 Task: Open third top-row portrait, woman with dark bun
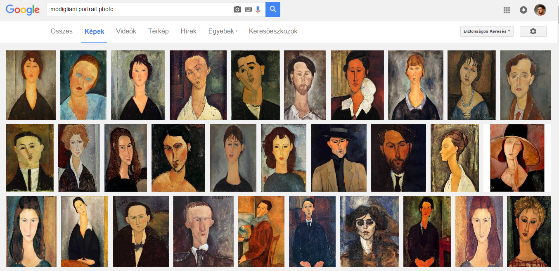[138, 85]
